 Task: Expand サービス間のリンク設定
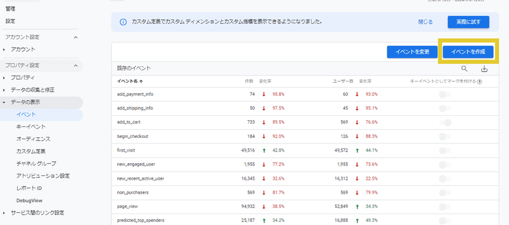pos(4,213)
